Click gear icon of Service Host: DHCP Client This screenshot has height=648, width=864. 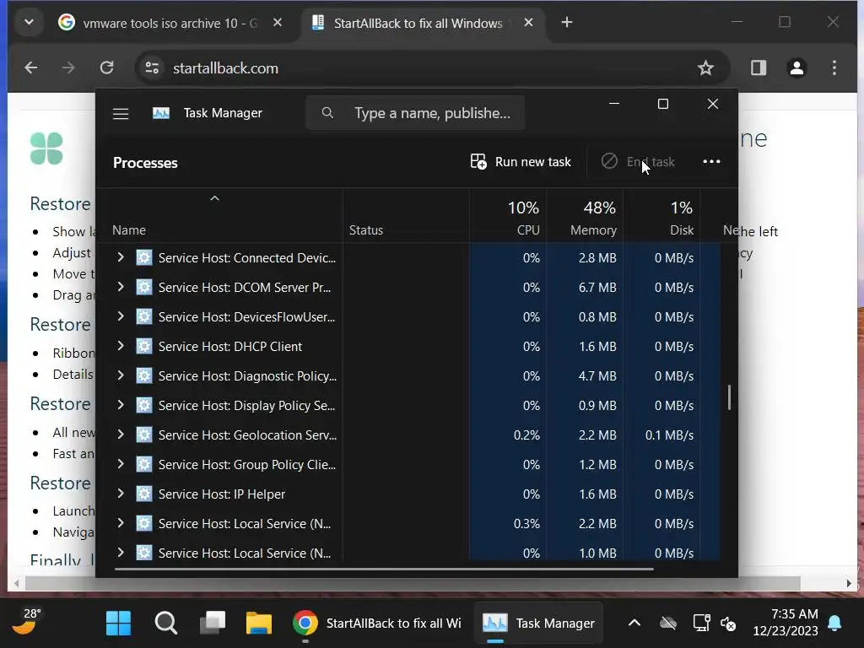143,346
